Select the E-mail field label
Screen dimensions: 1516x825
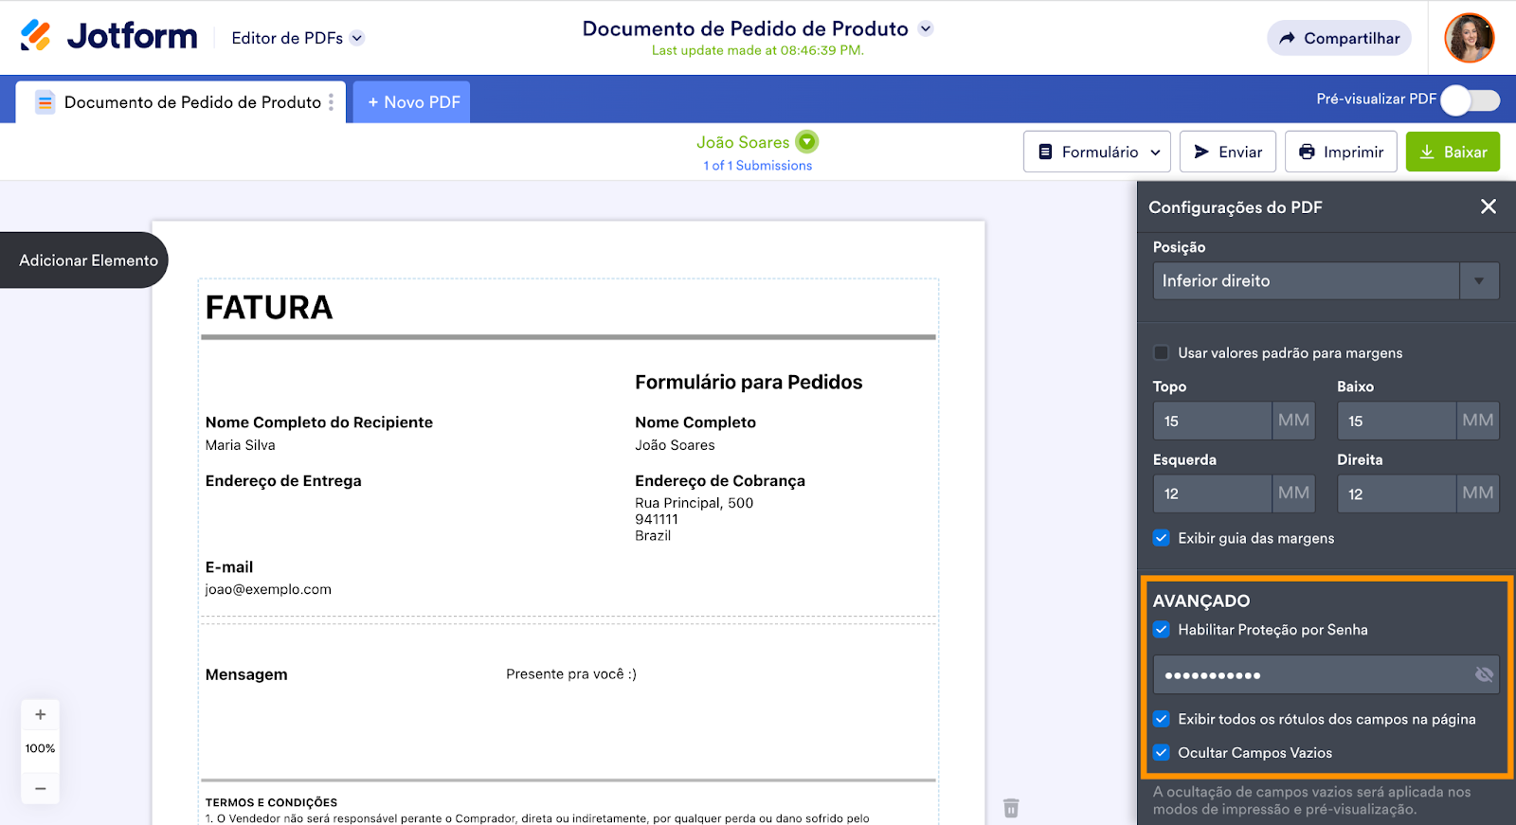click(229, 567)
